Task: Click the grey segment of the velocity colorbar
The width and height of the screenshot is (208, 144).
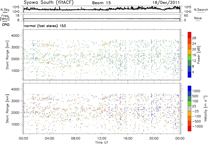Action: tap(190, 108)
